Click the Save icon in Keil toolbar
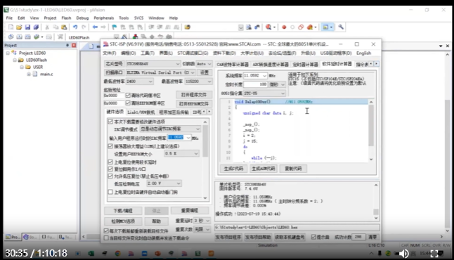 [x=27, y=27]
